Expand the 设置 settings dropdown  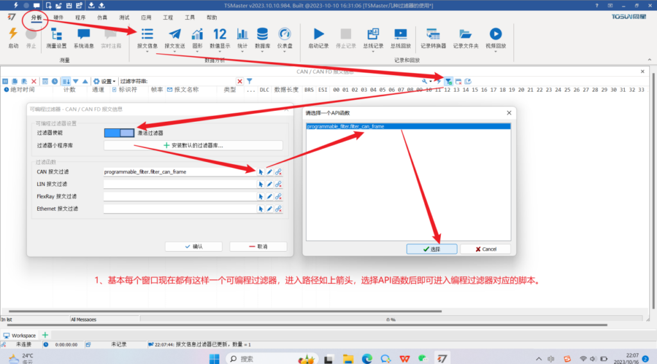click(105, 81)
